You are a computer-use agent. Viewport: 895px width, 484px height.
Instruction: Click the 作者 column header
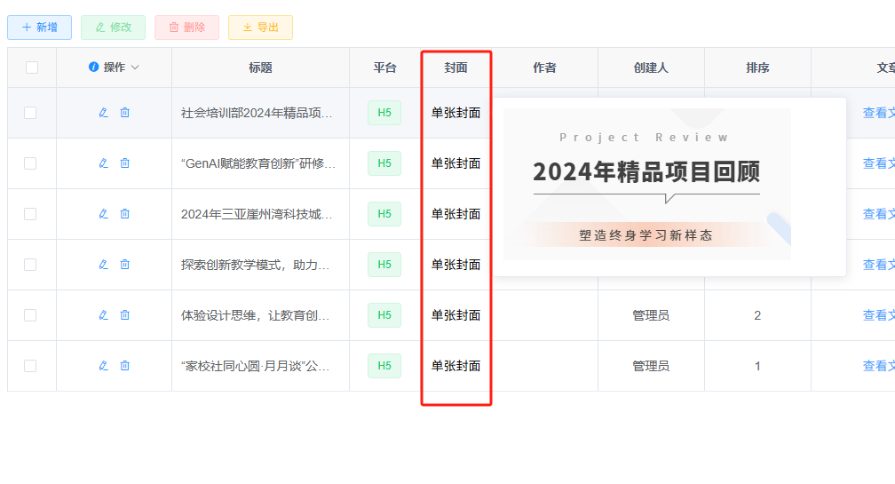[544, 67]
